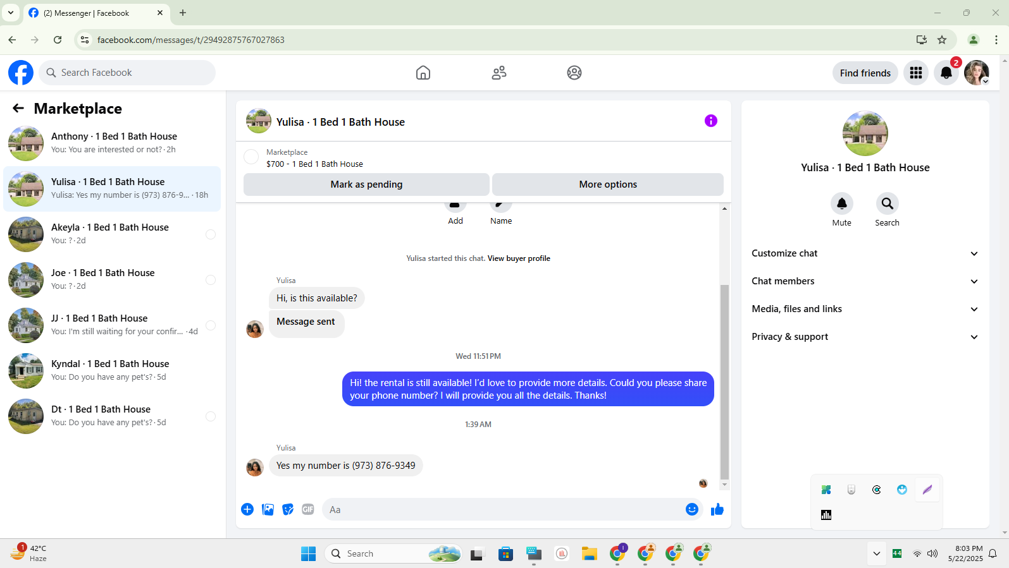Click the Find friends button
1009x568 pixels.
tap(865, 73)
